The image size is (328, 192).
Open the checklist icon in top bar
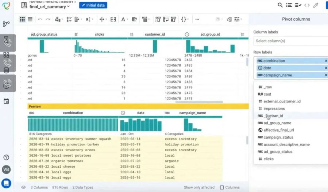click(298, 5)
